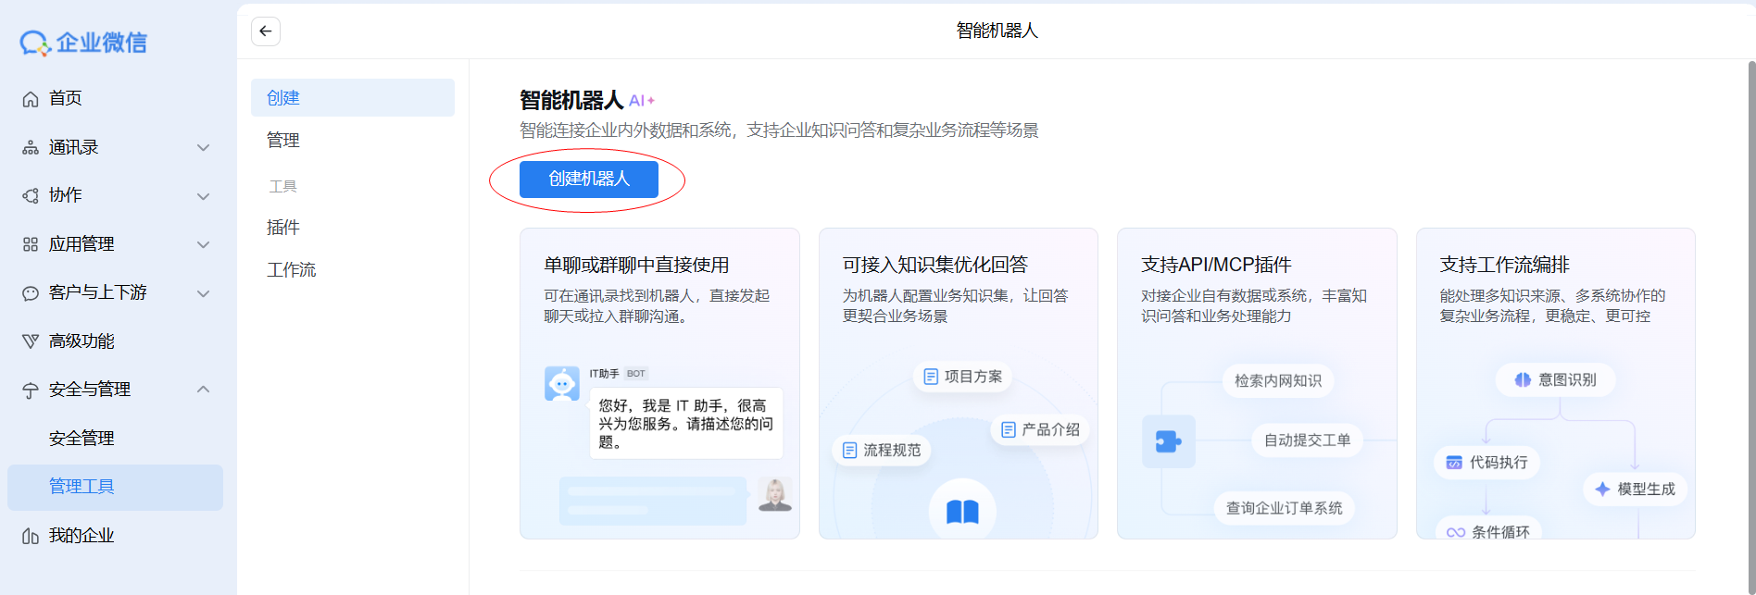1756x595 pixels.
Task: Expand the 协作 chevron
Action: (x=204, y=196)
